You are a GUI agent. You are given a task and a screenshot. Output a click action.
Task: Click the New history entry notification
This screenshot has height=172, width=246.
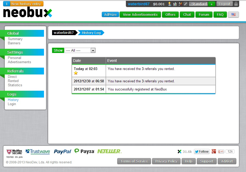point(26,4)
